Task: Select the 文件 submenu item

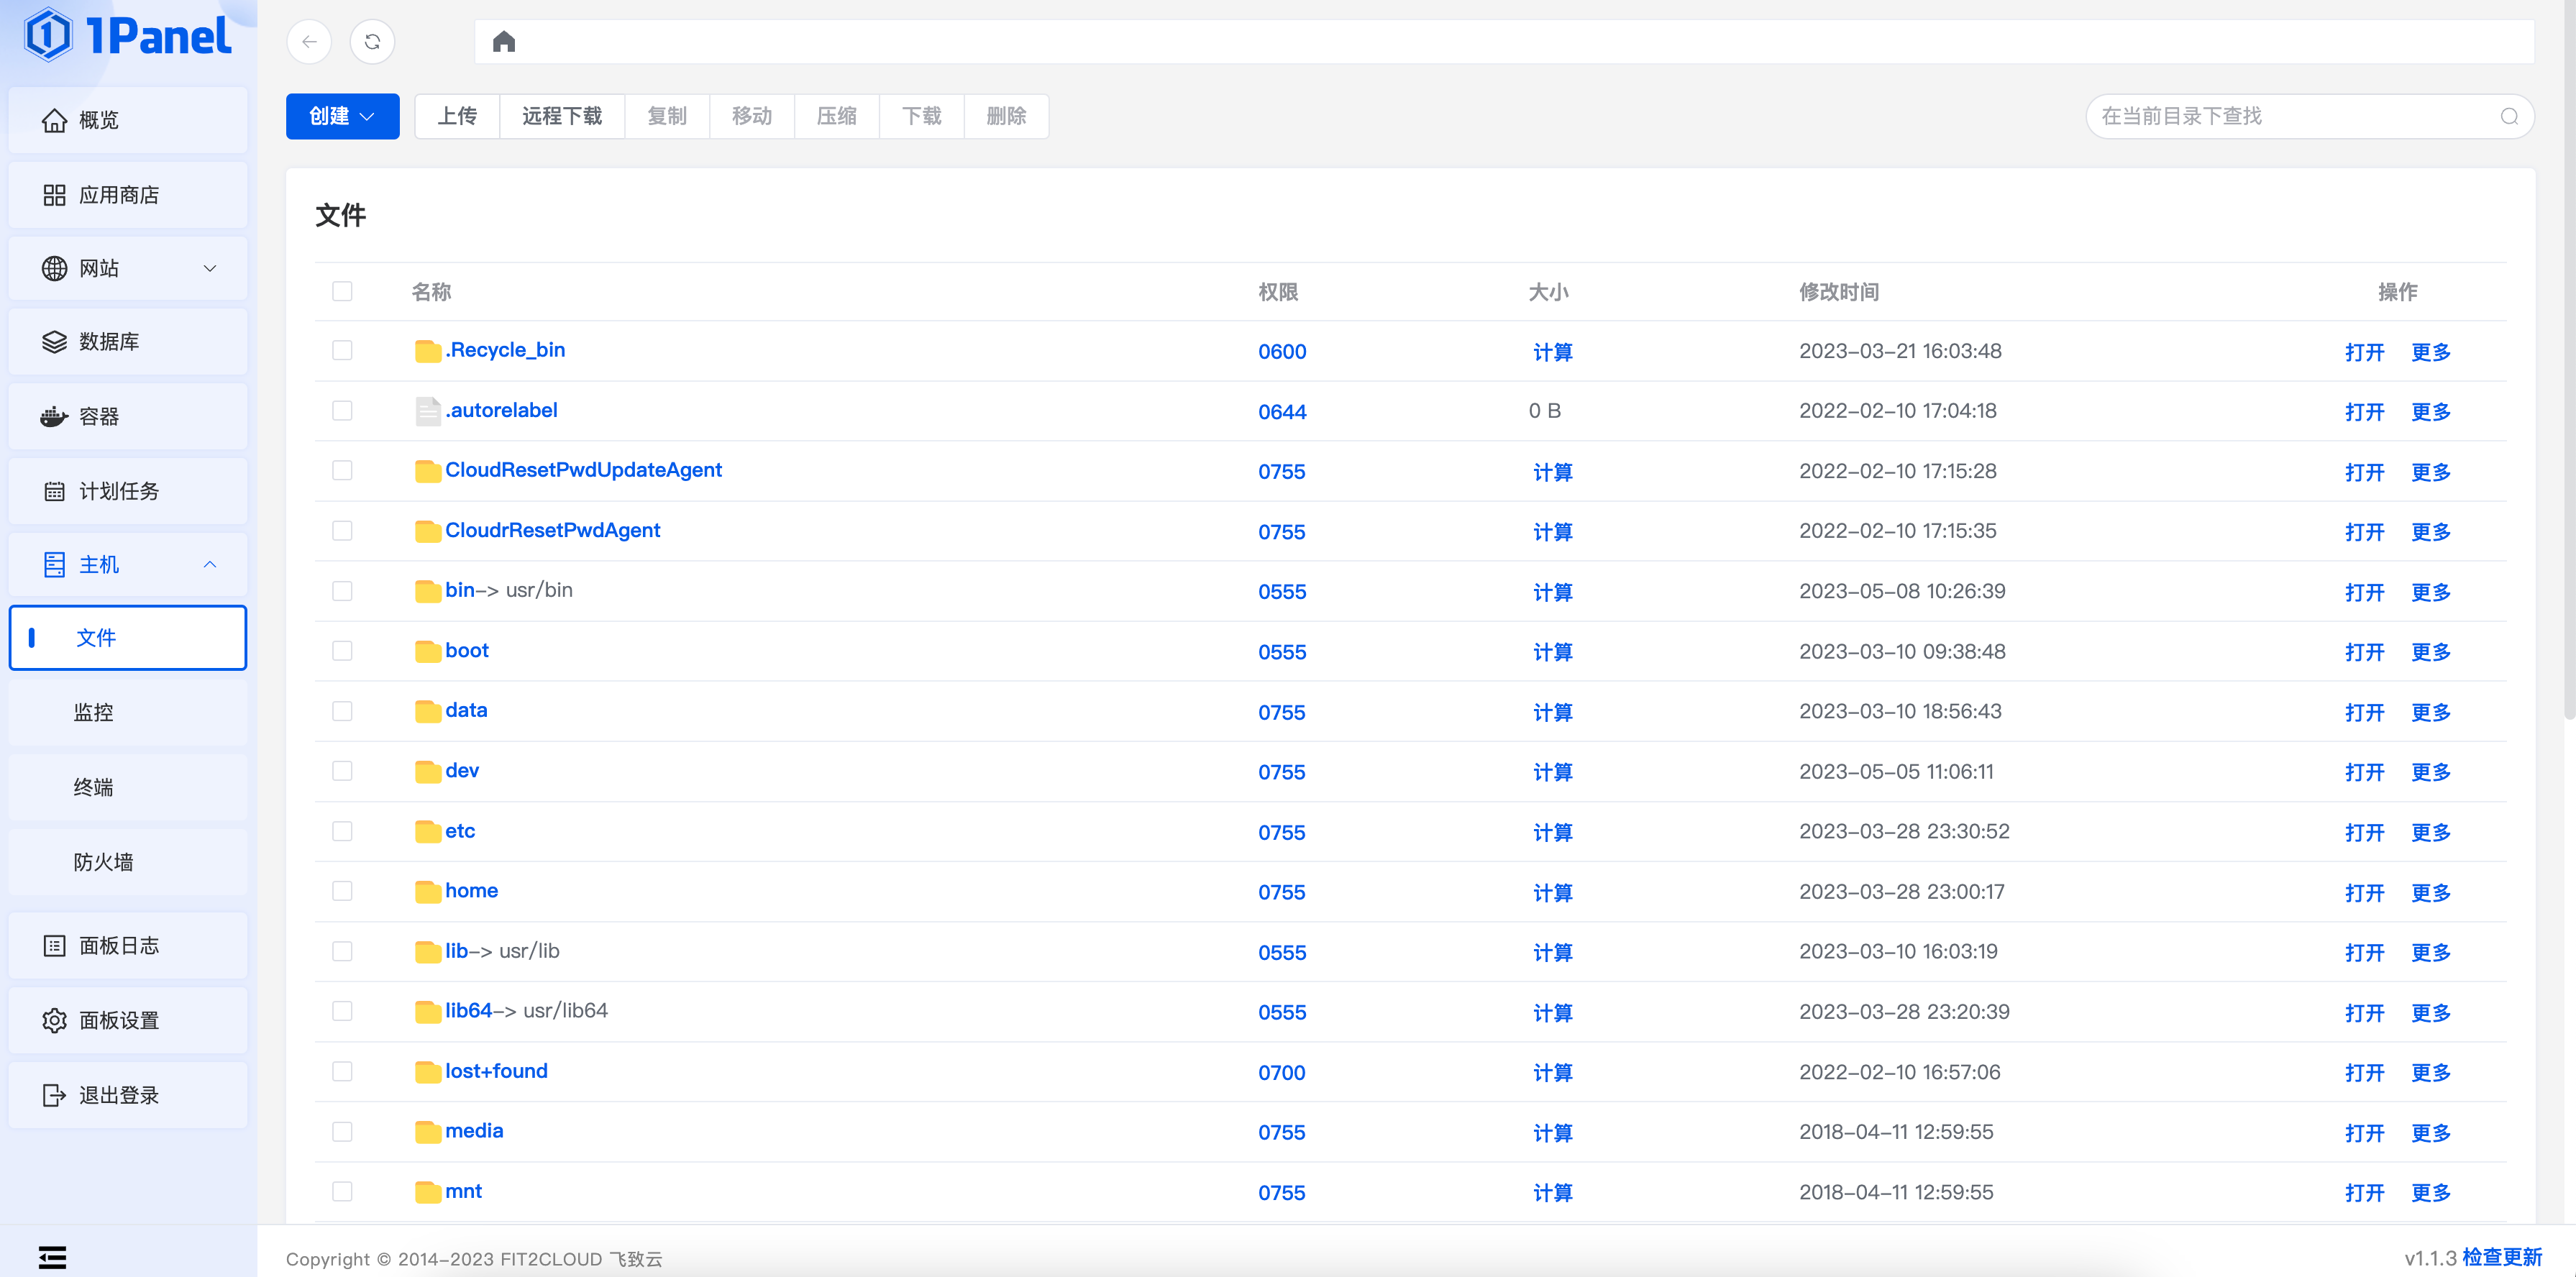Action: point(128,637)
